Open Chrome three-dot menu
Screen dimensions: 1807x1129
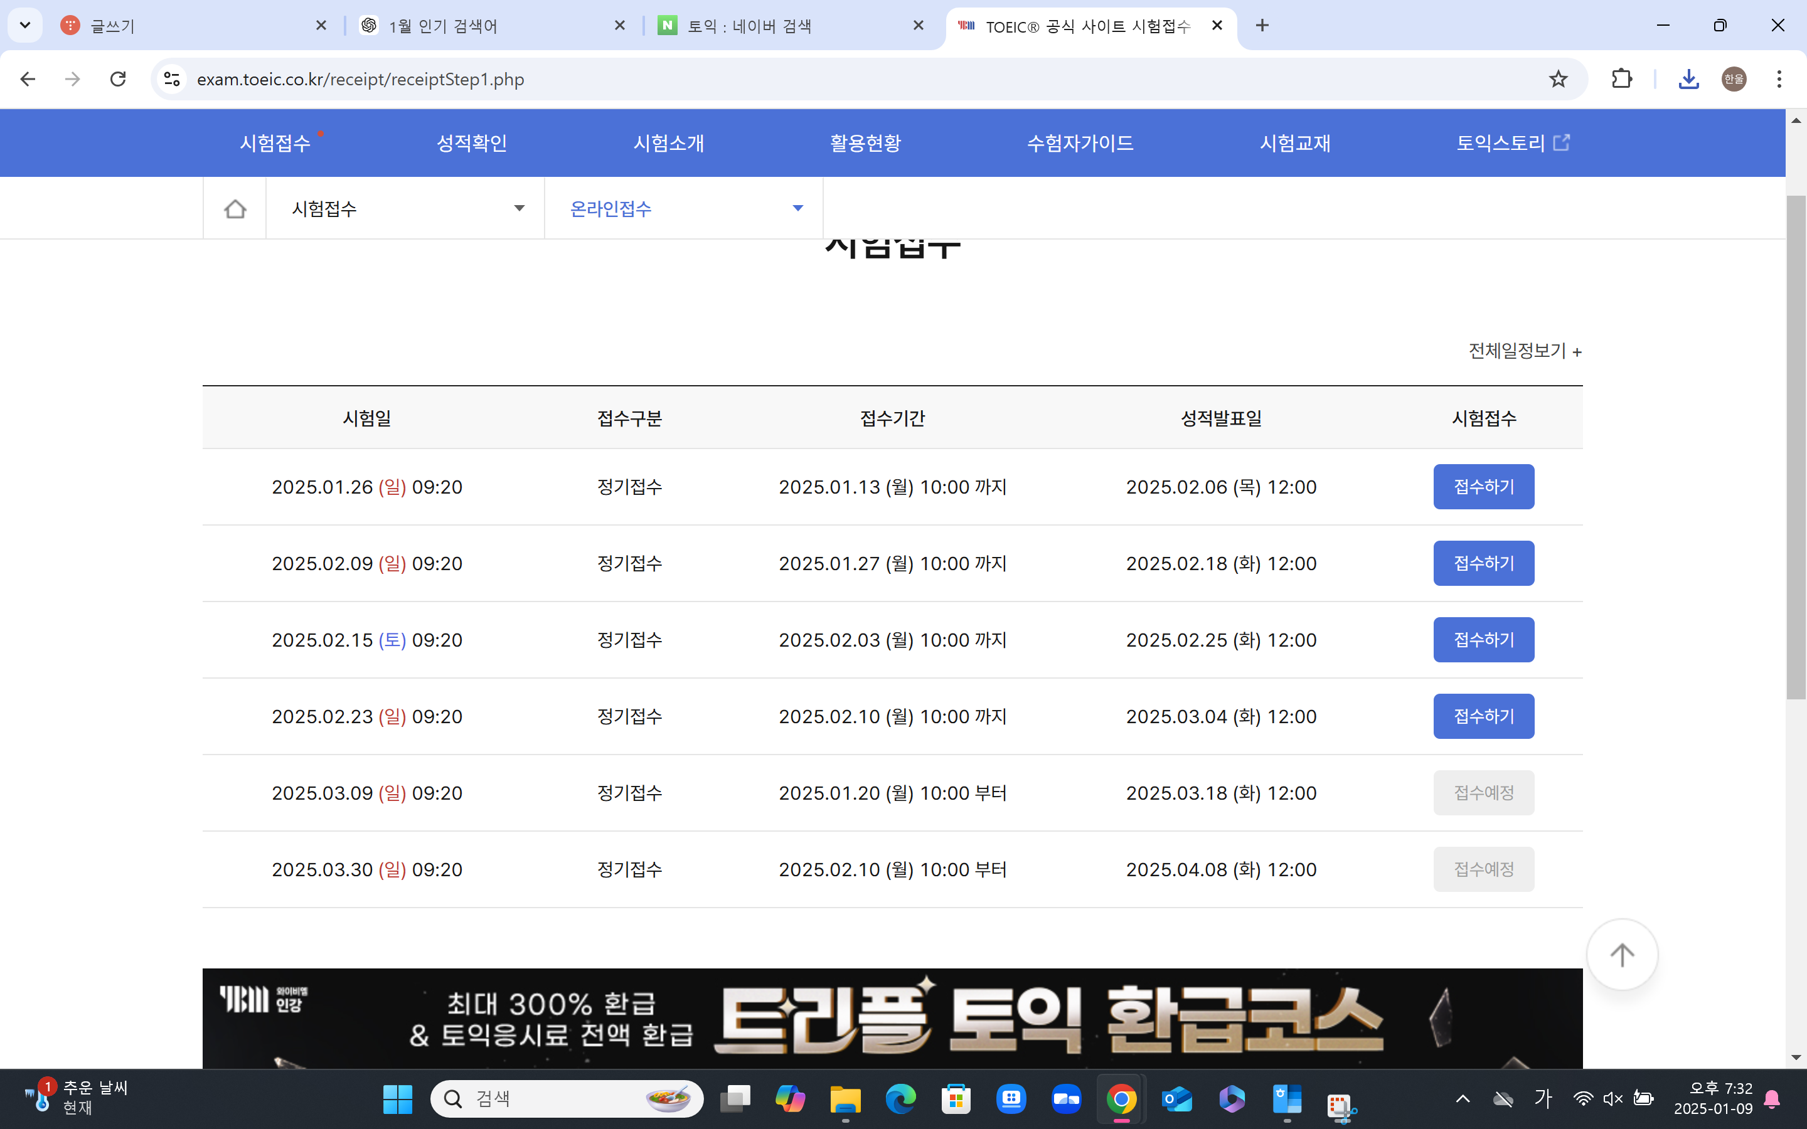click(x=1779, y=79)
